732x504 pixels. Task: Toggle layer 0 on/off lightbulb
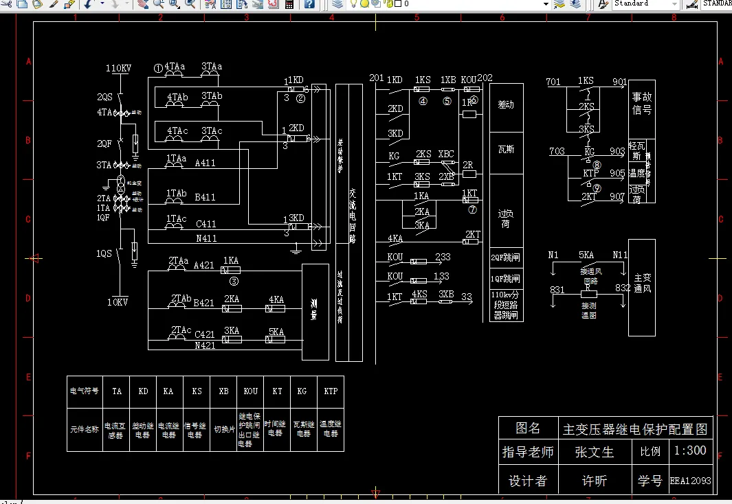tap(353, 3)
